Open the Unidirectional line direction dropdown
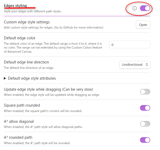The height and width of the screenshot is (150, 160). click(x=135, y=65)
